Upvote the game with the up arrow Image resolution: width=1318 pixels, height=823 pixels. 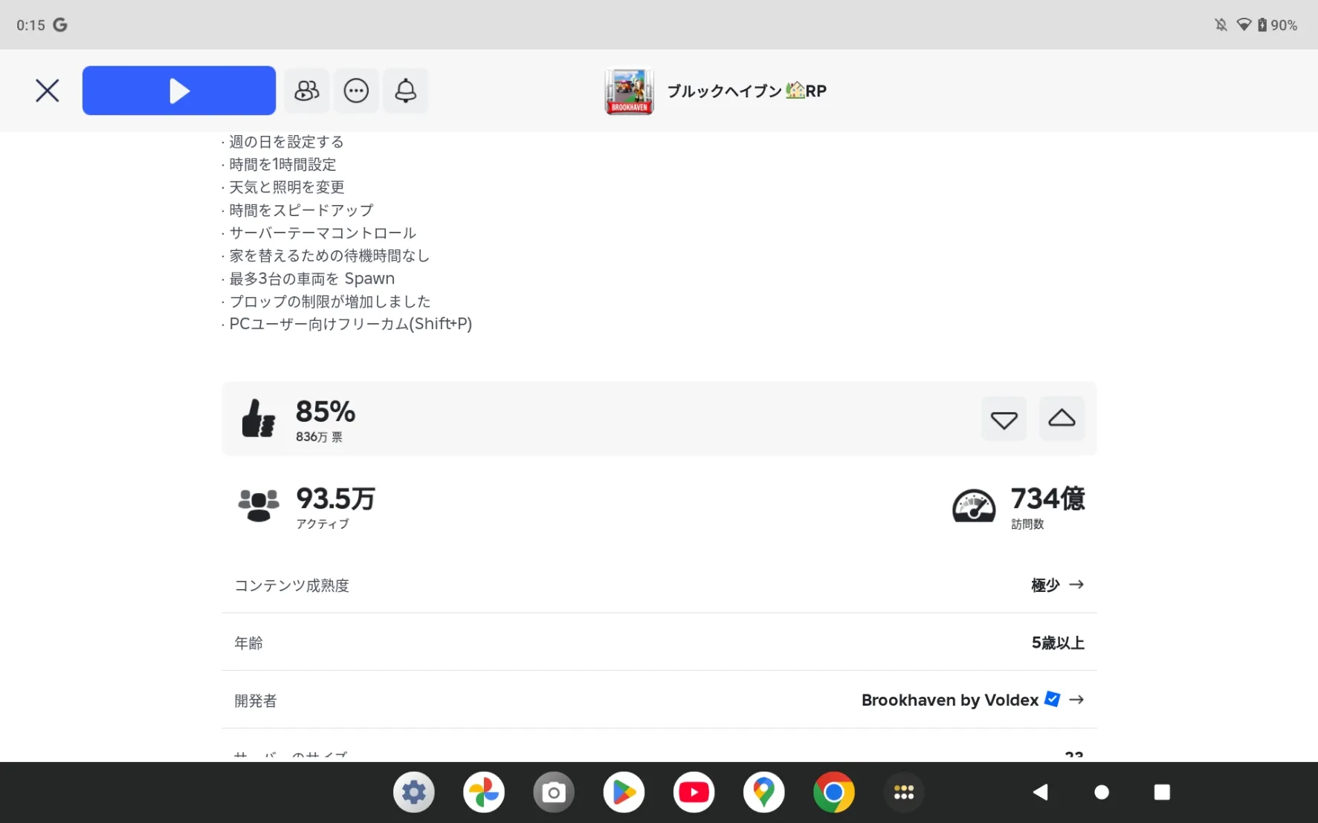click(1062, 419)
